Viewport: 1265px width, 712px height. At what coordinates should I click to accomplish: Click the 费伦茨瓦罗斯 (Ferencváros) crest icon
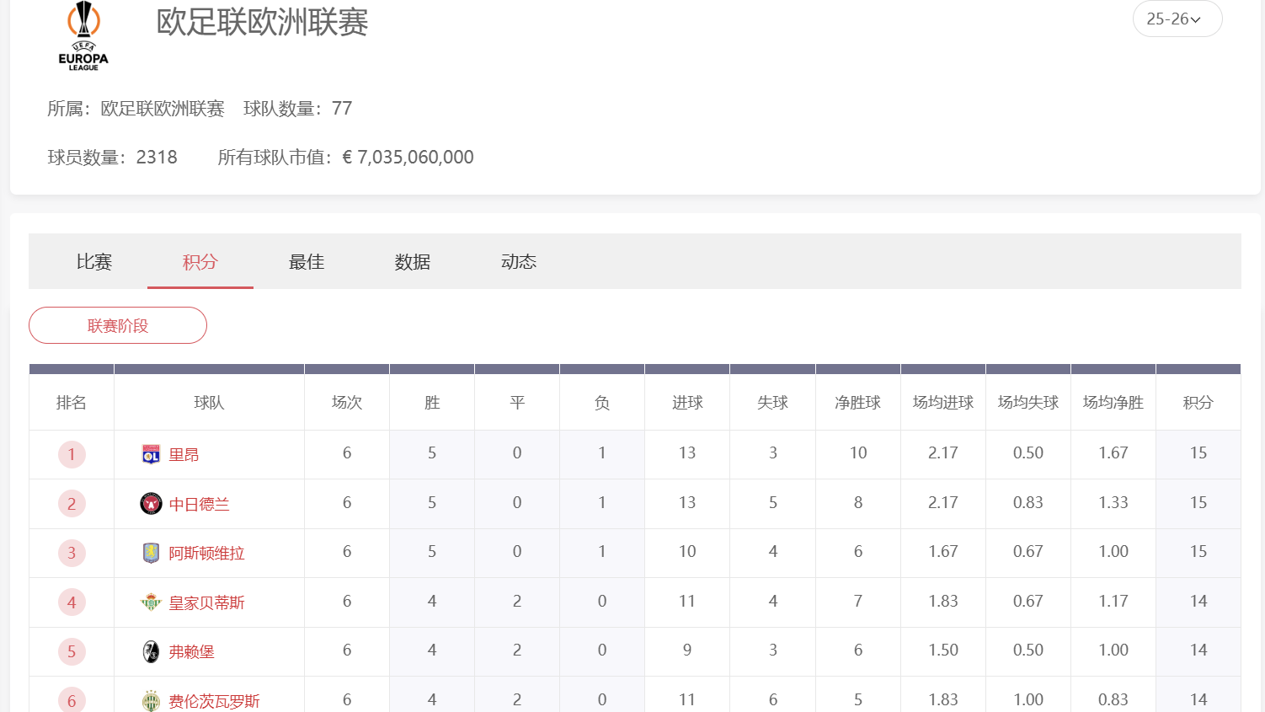151,700
